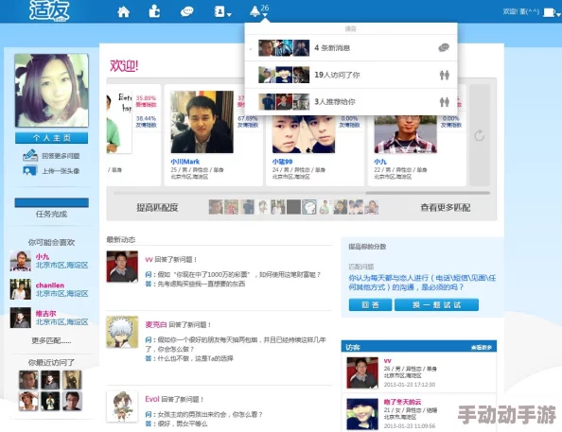Open the 3 people recommended notification
562x432 pixels.
[x=351, y=102]
